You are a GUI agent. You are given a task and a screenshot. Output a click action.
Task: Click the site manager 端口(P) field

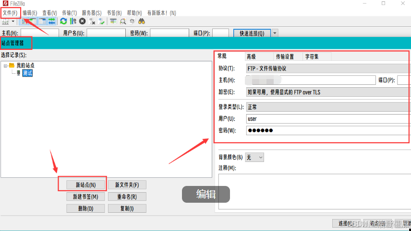[x=404, y=80]
